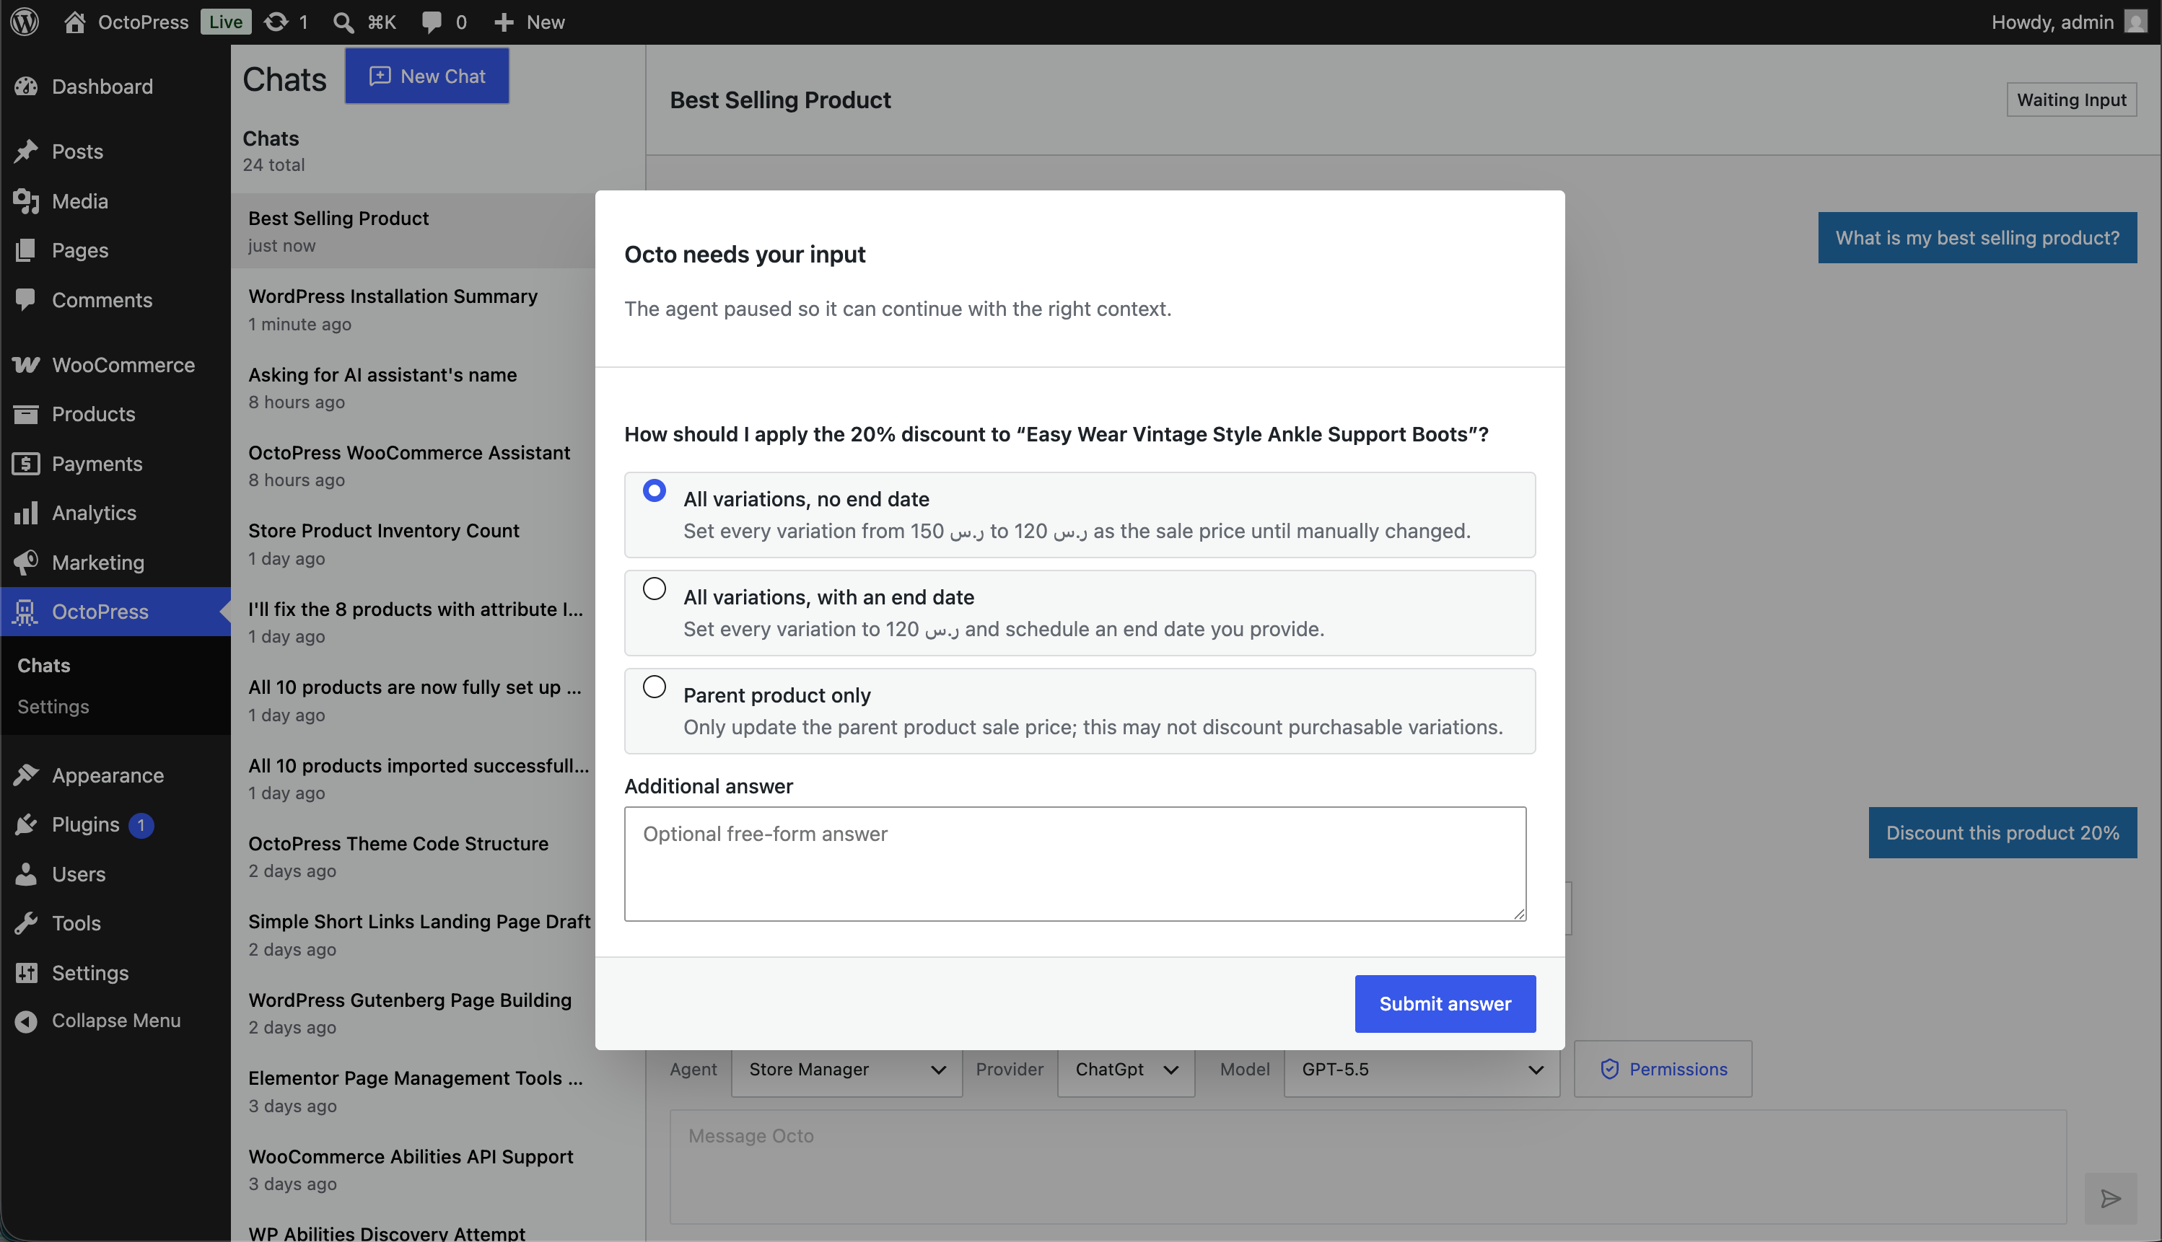Open the Appearance menu label

[x=108, y=775]
